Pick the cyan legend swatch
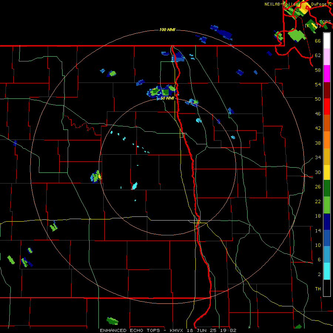Image resolution: width=333 pixels, height=333 pixels. (x=327, y=271)
